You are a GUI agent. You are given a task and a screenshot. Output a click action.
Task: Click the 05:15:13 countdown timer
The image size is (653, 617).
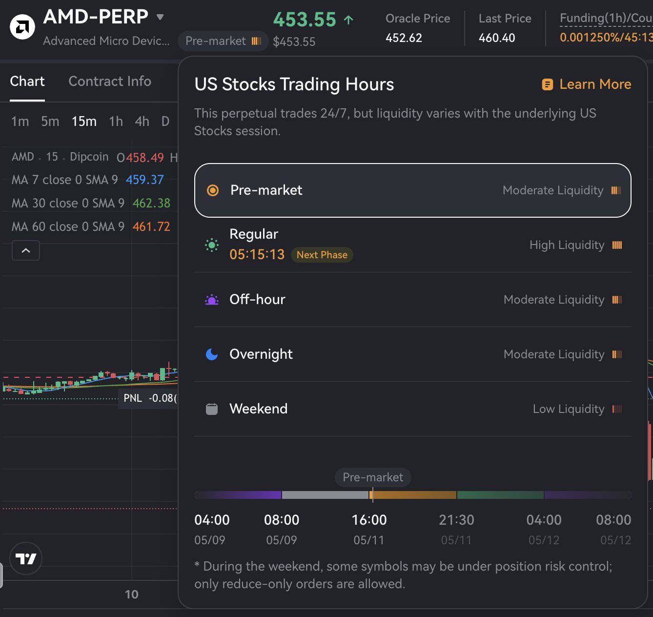[257, 254]
